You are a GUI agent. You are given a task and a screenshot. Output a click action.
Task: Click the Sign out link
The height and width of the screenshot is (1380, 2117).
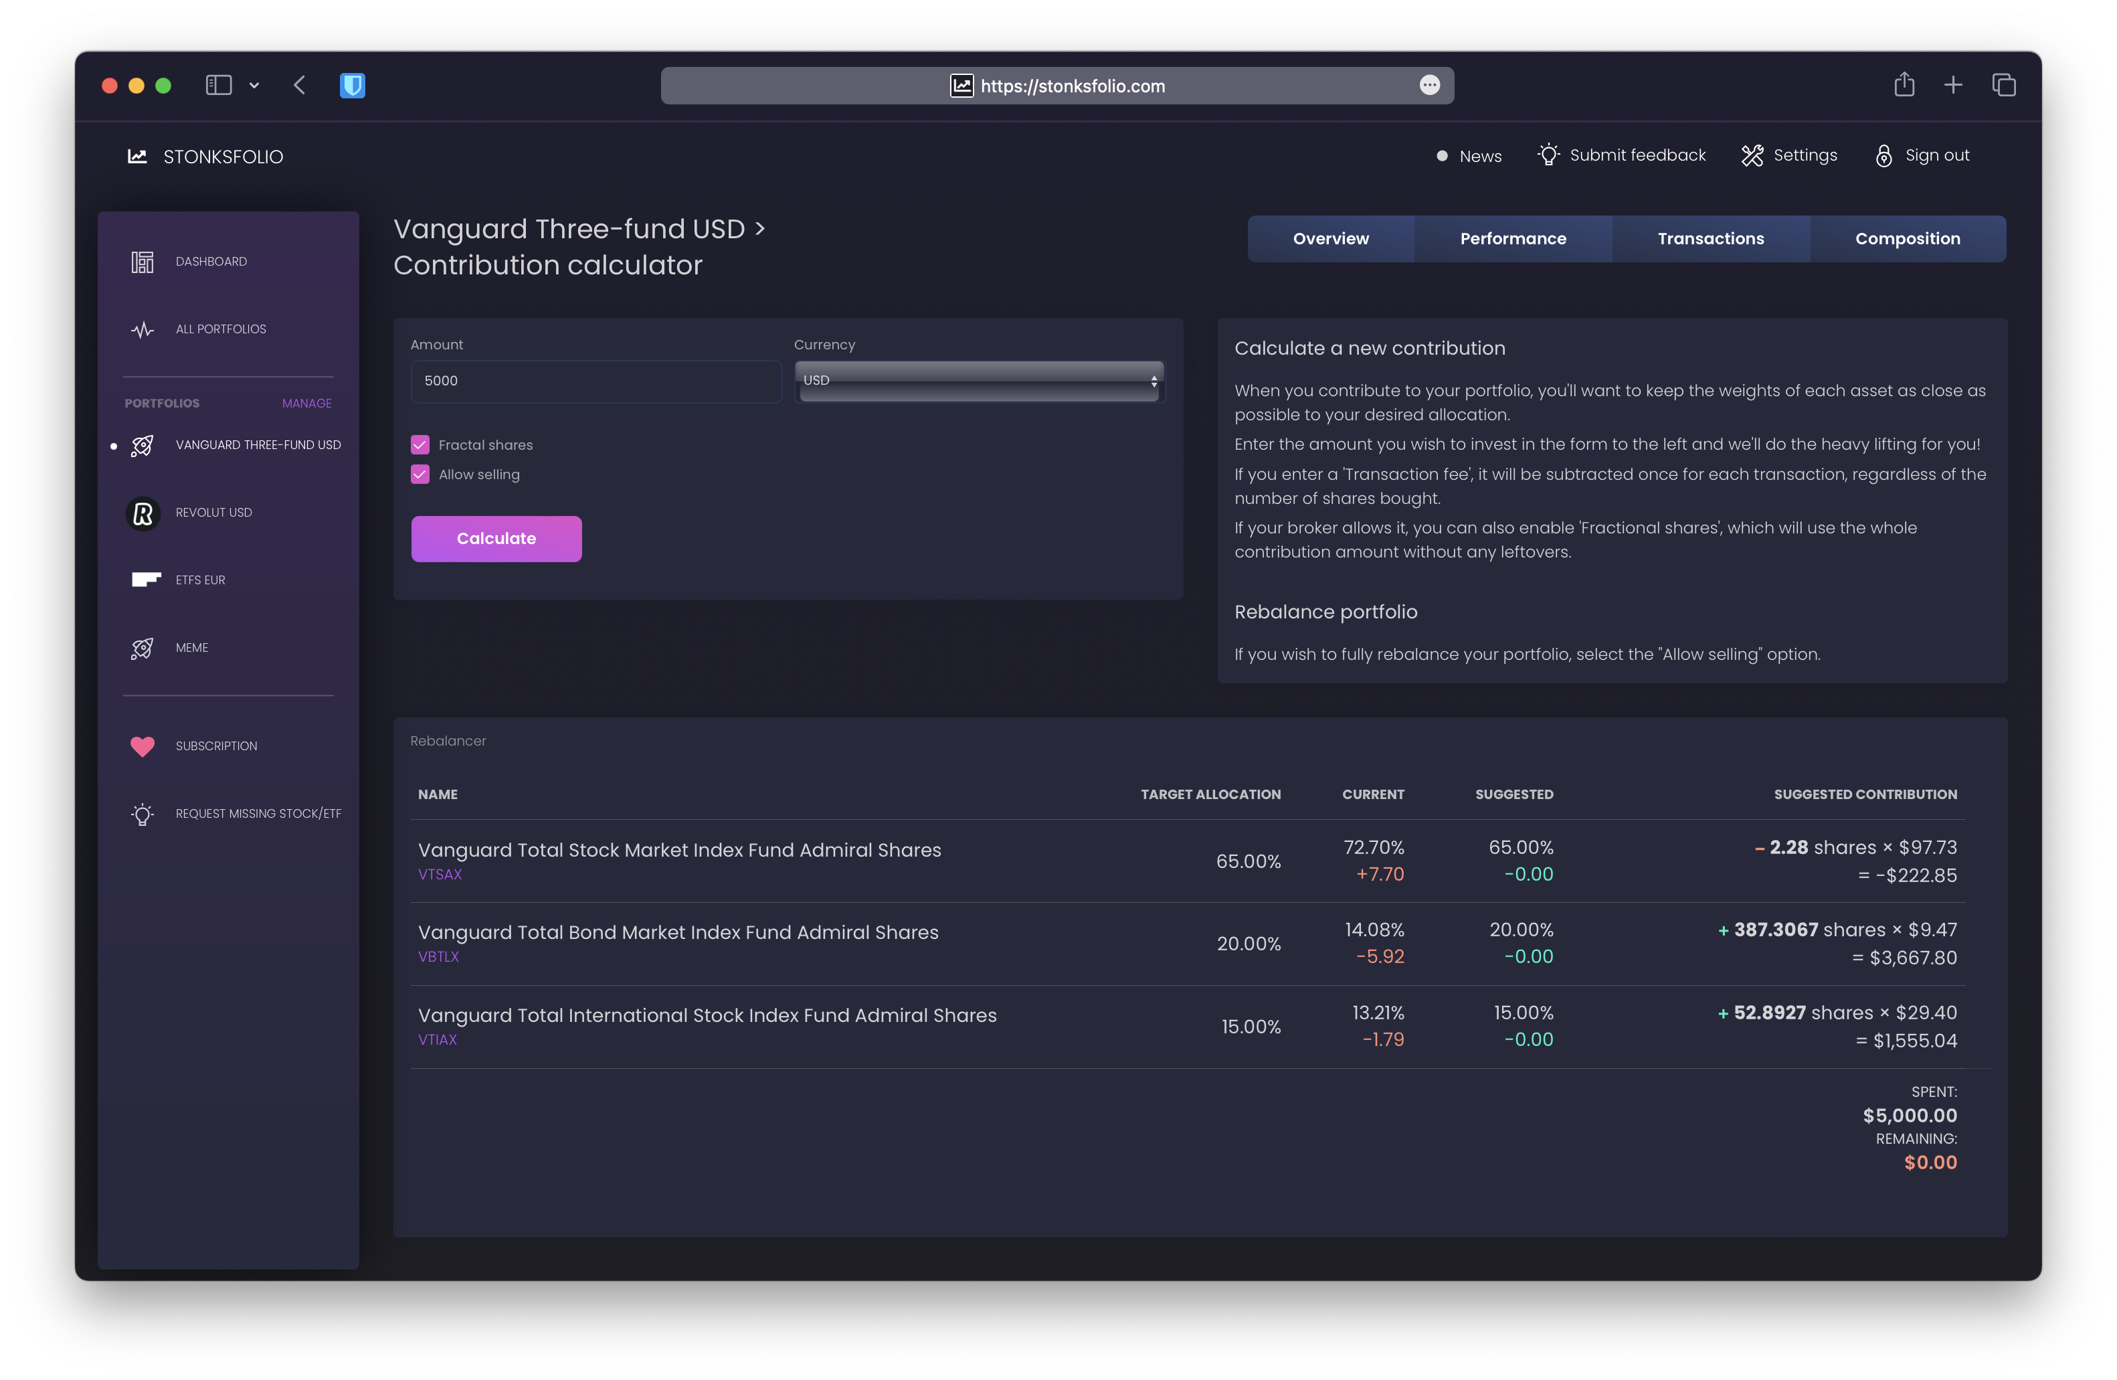(x=1937, y=156)
